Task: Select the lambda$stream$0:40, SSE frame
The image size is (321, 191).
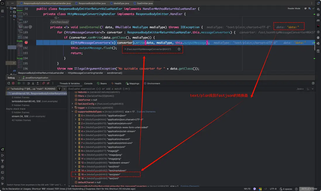Action: [34, 101]
